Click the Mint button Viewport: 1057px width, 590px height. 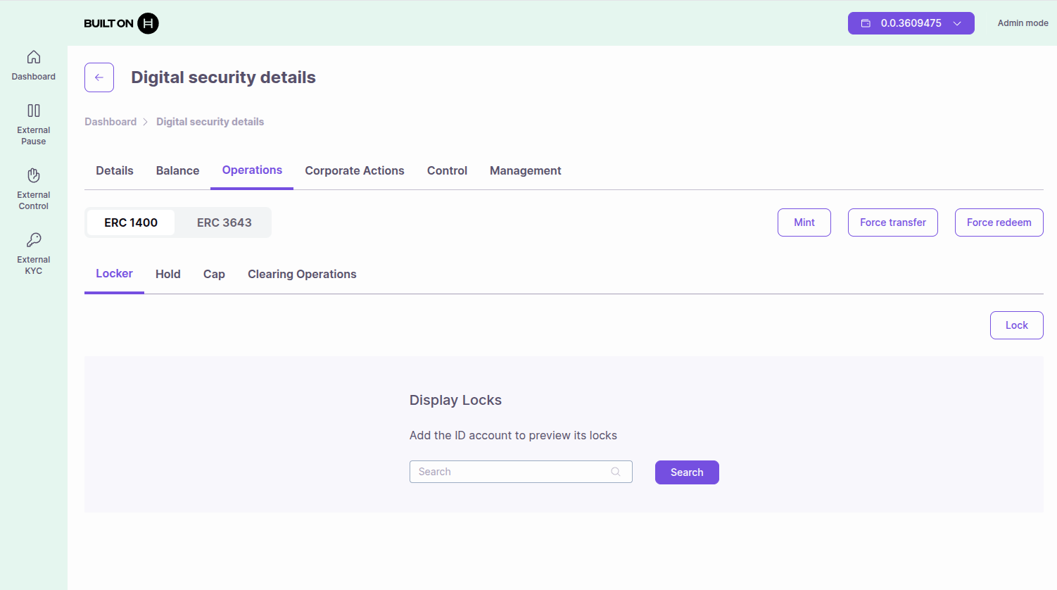[804, 222]
